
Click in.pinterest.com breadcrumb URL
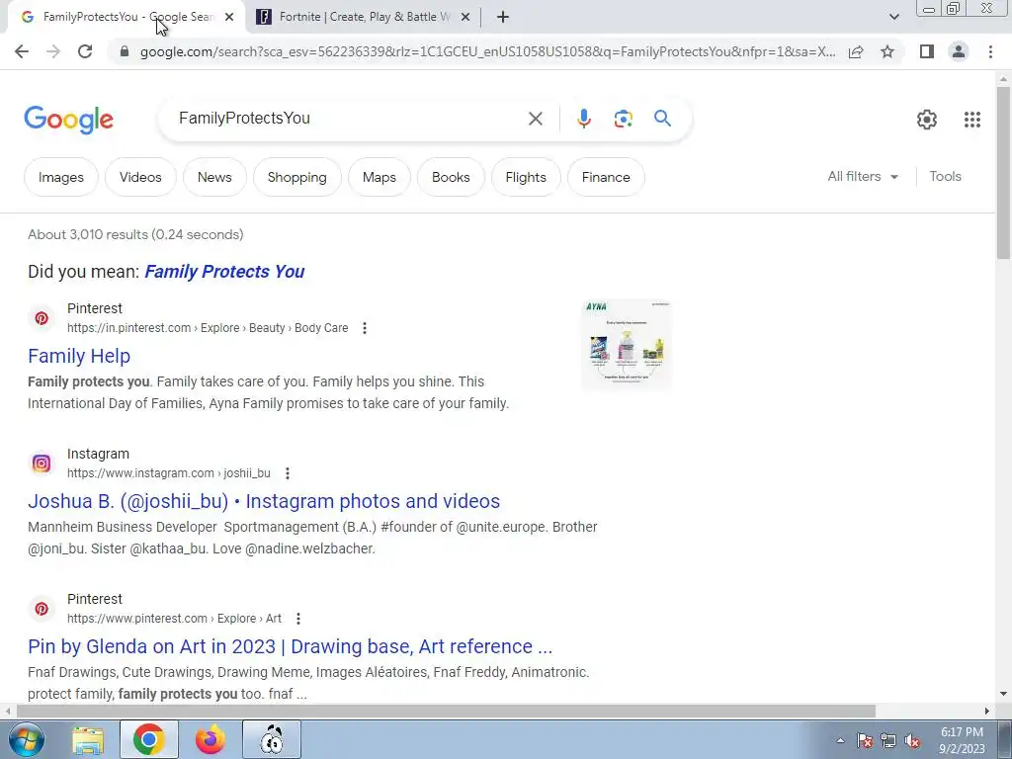(x=208, y=328)
